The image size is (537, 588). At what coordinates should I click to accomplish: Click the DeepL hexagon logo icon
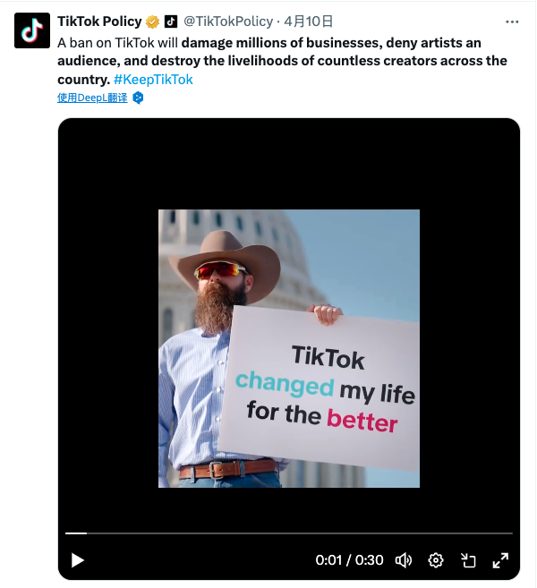coord(138,98)
